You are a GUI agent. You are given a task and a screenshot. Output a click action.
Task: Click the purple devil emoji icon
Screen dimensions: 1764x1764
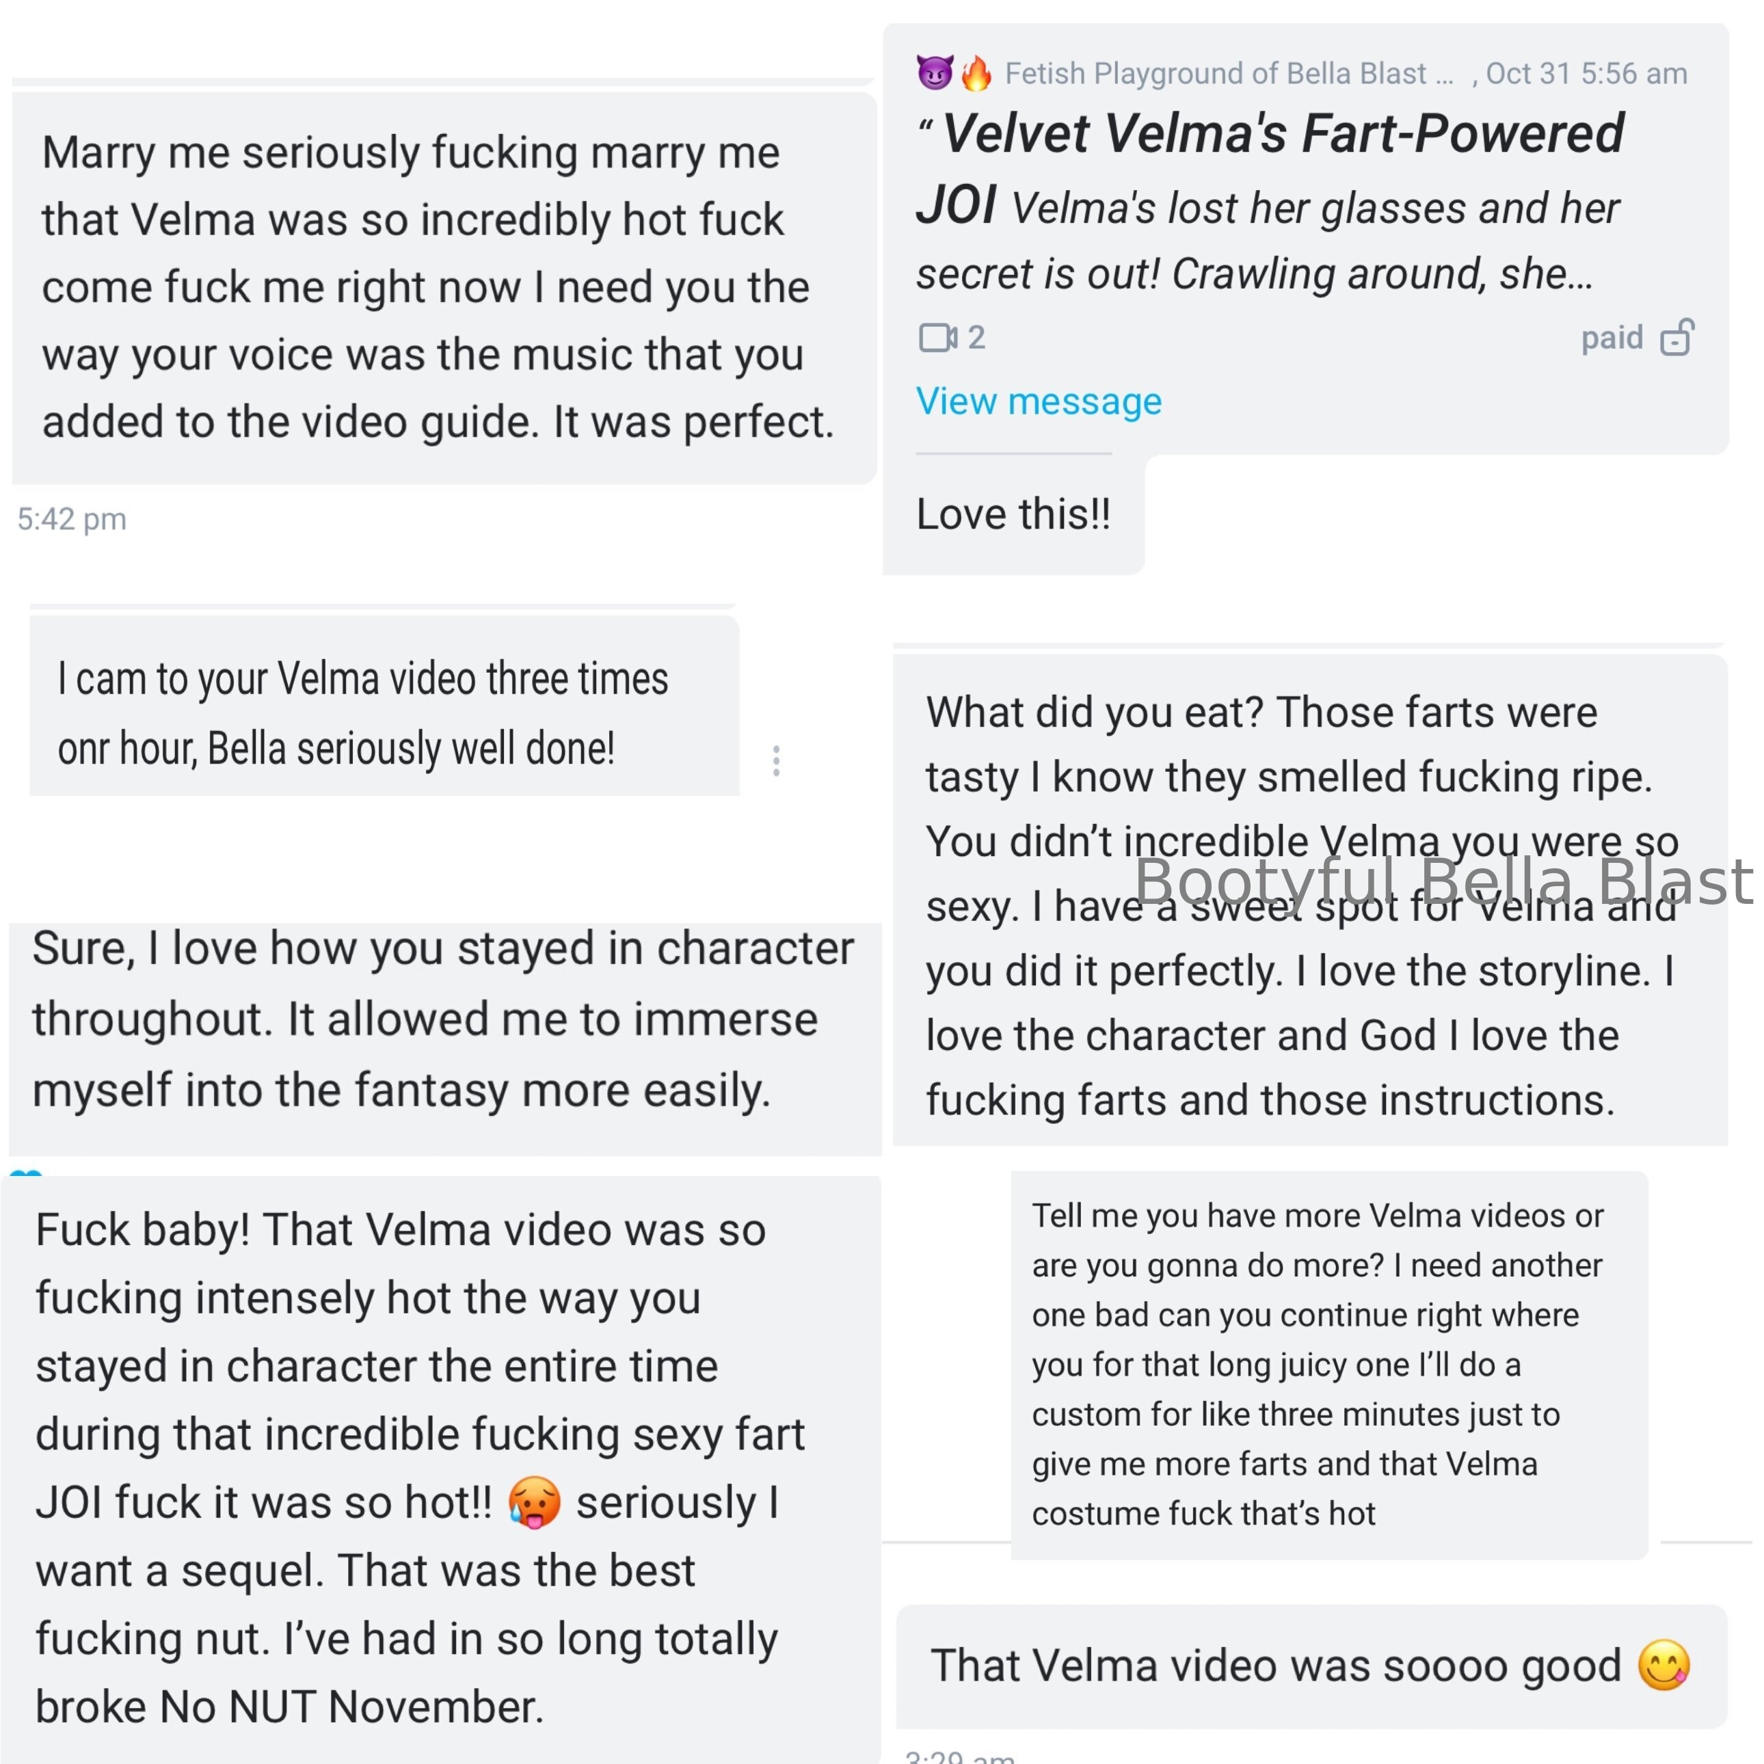[934, 73]
